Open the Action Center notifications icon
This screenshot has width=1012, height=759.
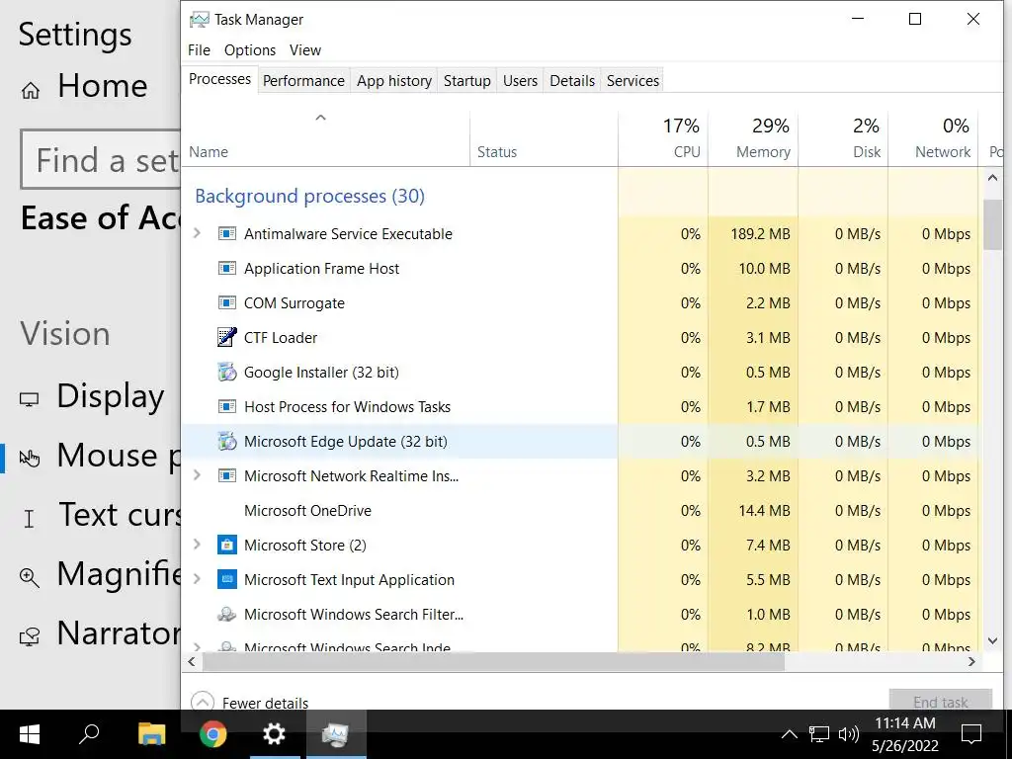coord(971,734)
